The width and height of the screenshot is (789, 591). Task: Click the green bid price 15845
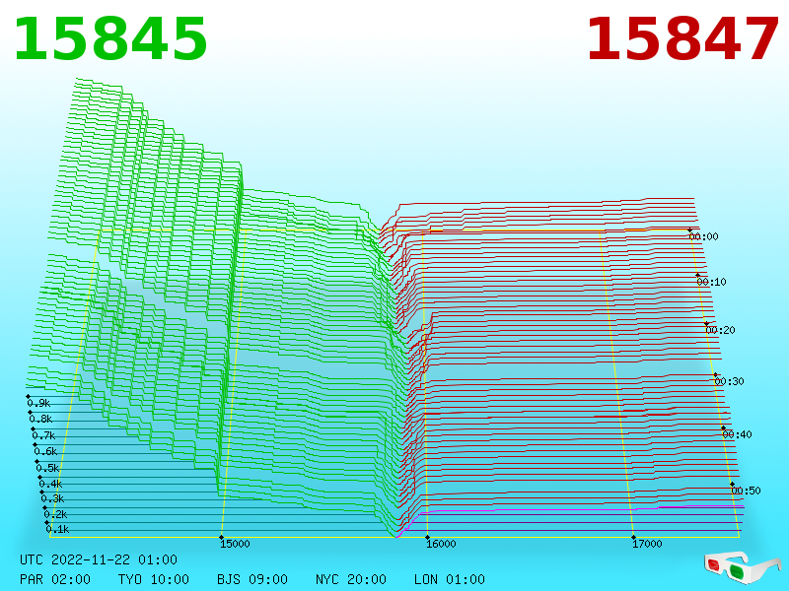110,39
